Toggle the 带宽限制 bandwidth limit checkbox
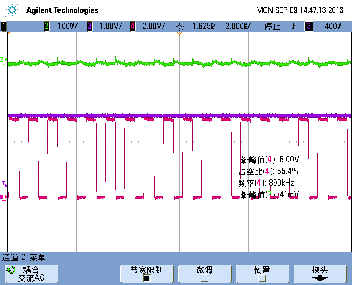 pyautogui.click(x=146, y=278)
